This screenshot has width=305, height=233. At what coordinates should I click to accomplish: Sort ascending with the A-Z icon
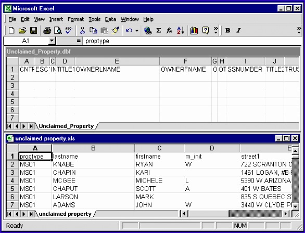tap(181, 31)
